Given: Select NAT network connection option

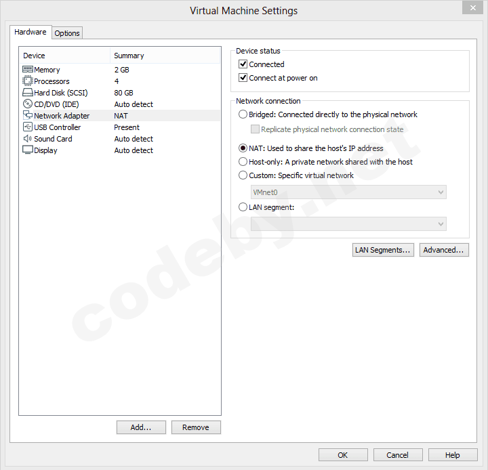Looking at the screenshot, I should [243, 148].
